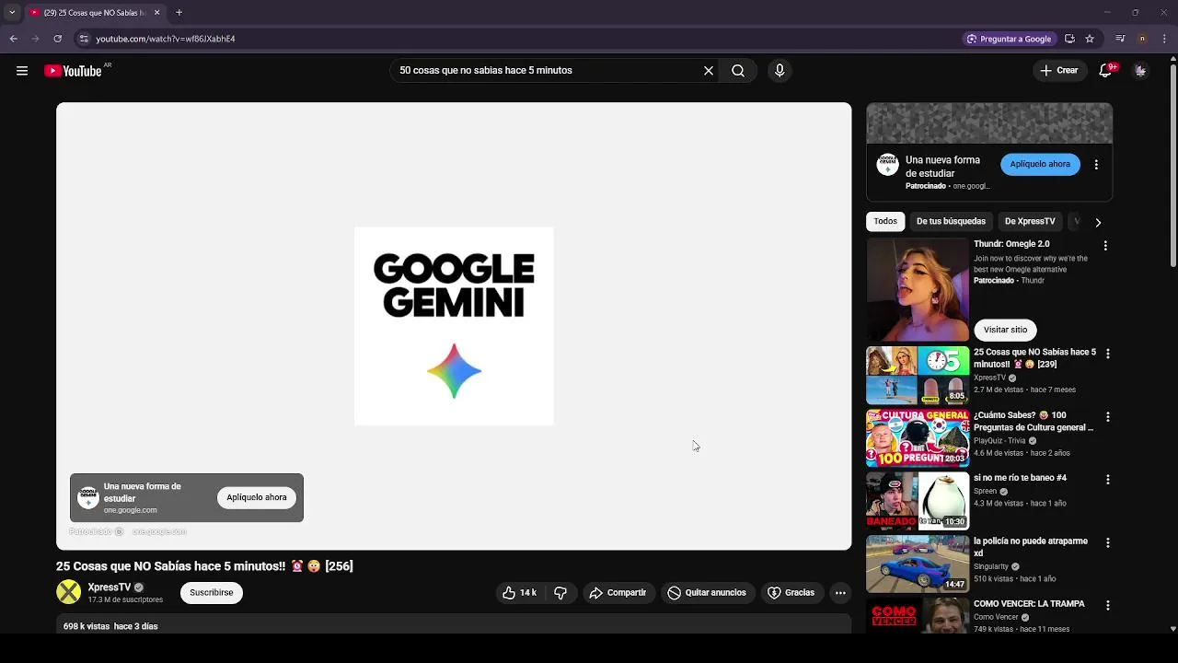Click the Patrocinado info icon below the overlay ad
1178x663 pixels.
[119, 532]
